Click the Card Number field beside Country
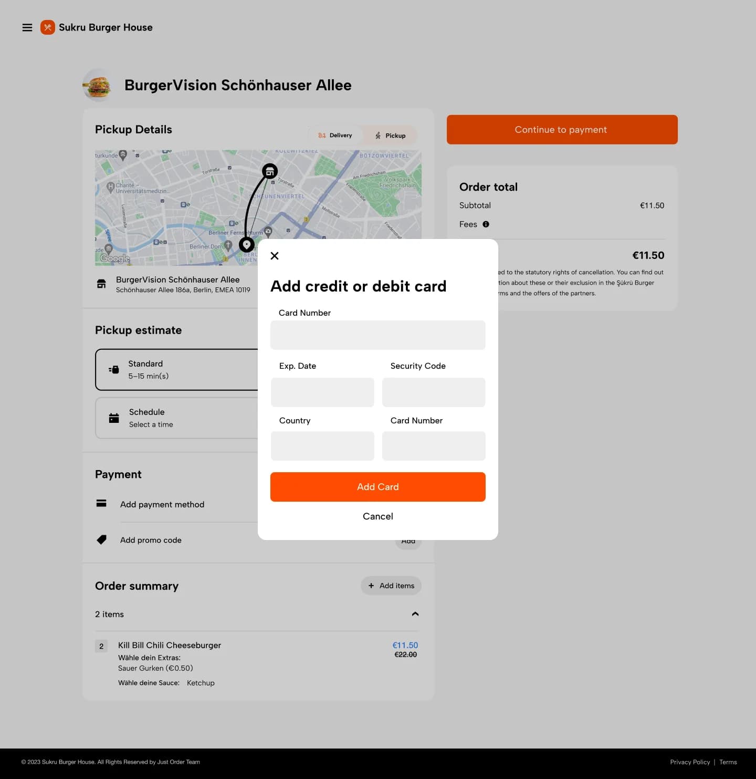The image size is (756, 779). click(x=434, y=446)
